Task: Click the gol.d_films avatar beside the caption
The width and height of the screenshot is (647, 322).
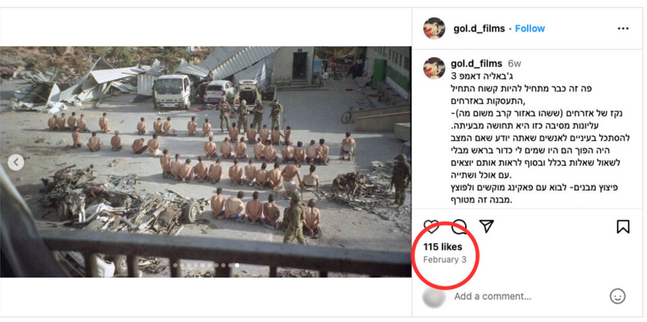Action: [434, 68]
